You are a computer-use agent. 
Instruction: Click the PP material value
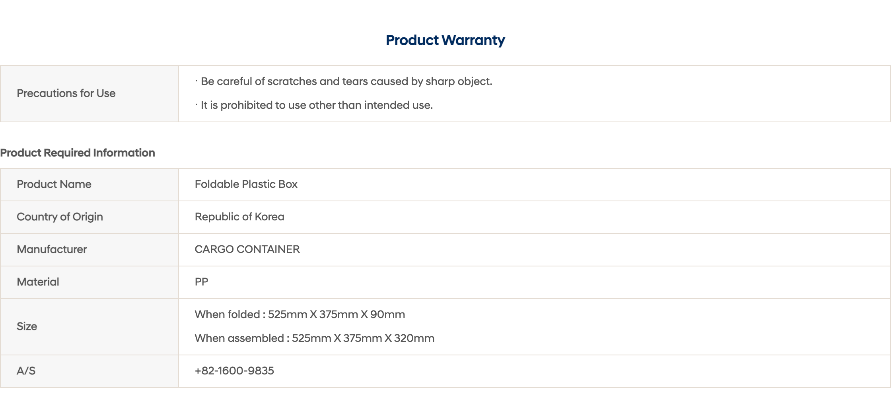click(x=201, y=282)
